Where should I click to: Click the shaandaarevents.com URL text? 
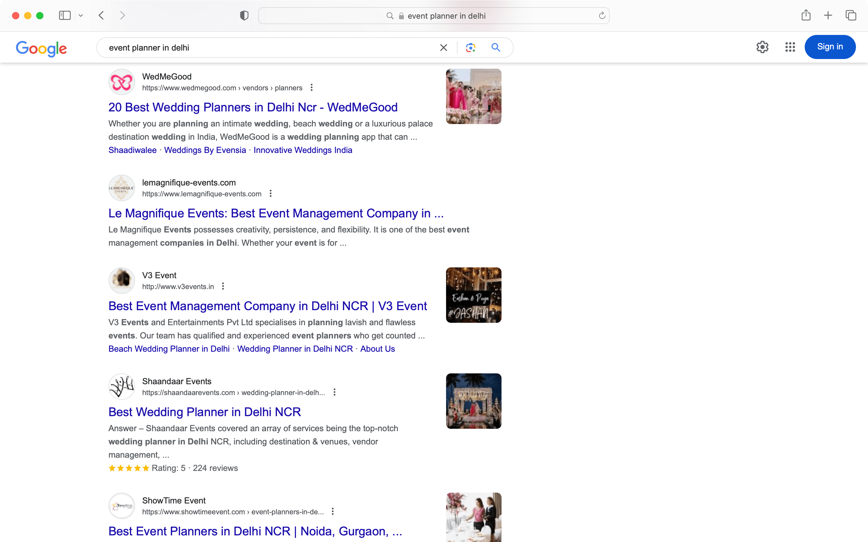pos(234,393)
